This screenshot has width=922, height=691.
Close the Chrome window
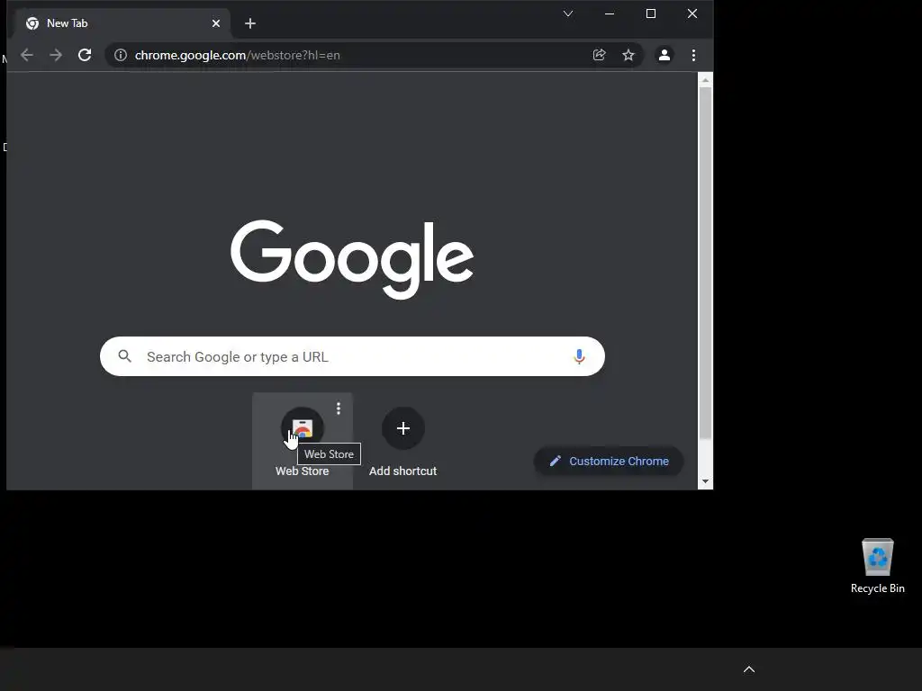(692, 13)
